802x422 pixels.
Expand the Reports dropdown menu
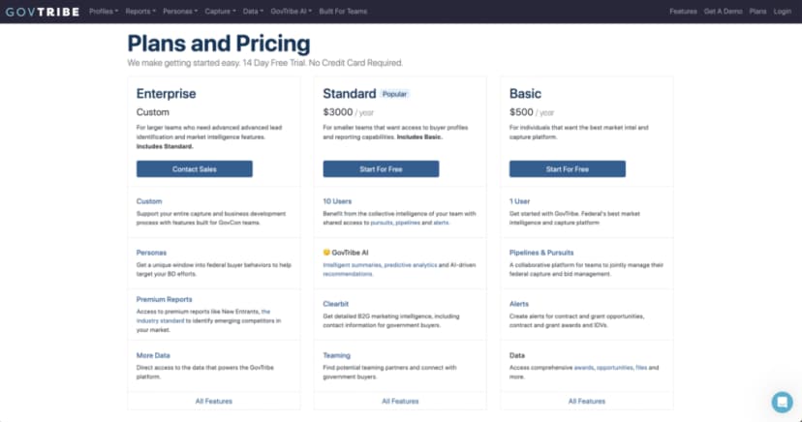pyautogui.click(x=139, y=12)
